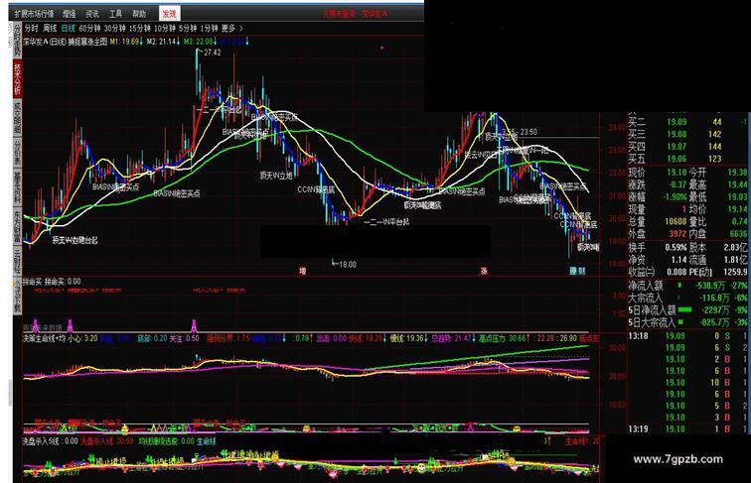Click the M1: 19.69 indicator value
Image resolution: width=751 pixels, height=483 pixels.
click(x=126, y=42)
